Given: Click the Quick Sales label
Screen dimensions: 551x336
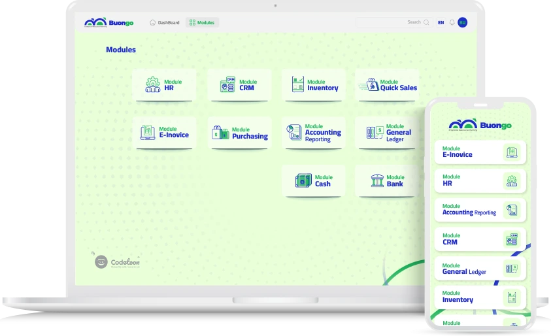Looking at the screenshot, I should click(399, 88).
